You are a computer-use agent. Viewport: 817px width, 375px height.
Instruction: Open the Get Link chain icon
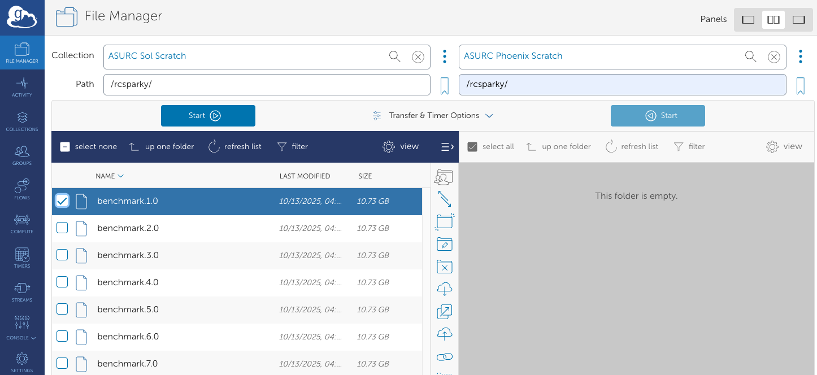pyautogui.click(x=444, y=356)
